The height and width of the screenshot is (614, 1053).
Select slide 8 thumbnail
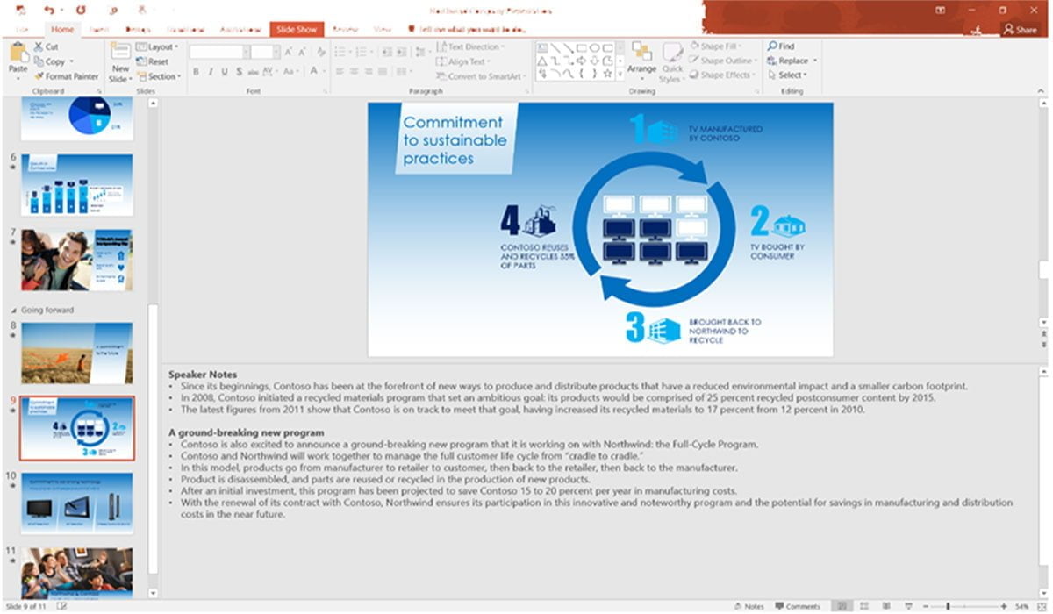click(x=77, y=353)
